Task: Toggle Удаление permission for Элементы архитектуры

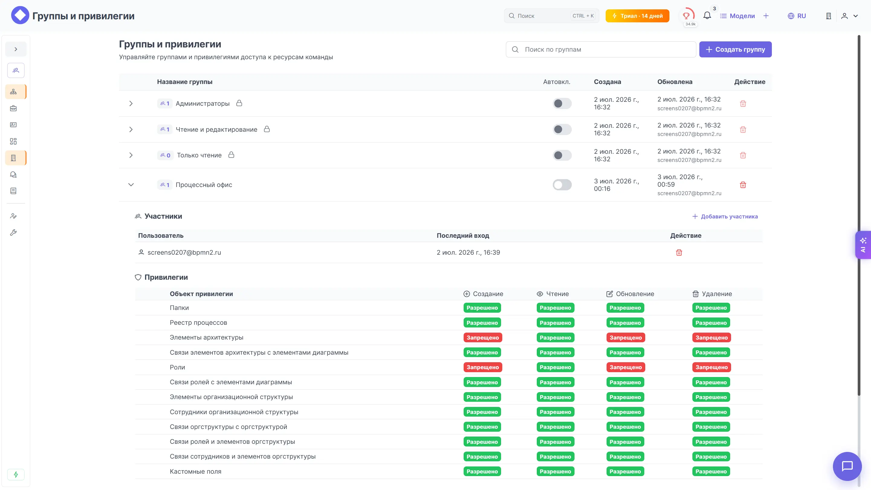Action: [711, 338]
